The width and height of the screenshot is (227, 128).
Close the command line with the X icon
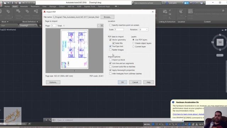tap(46, 120)
